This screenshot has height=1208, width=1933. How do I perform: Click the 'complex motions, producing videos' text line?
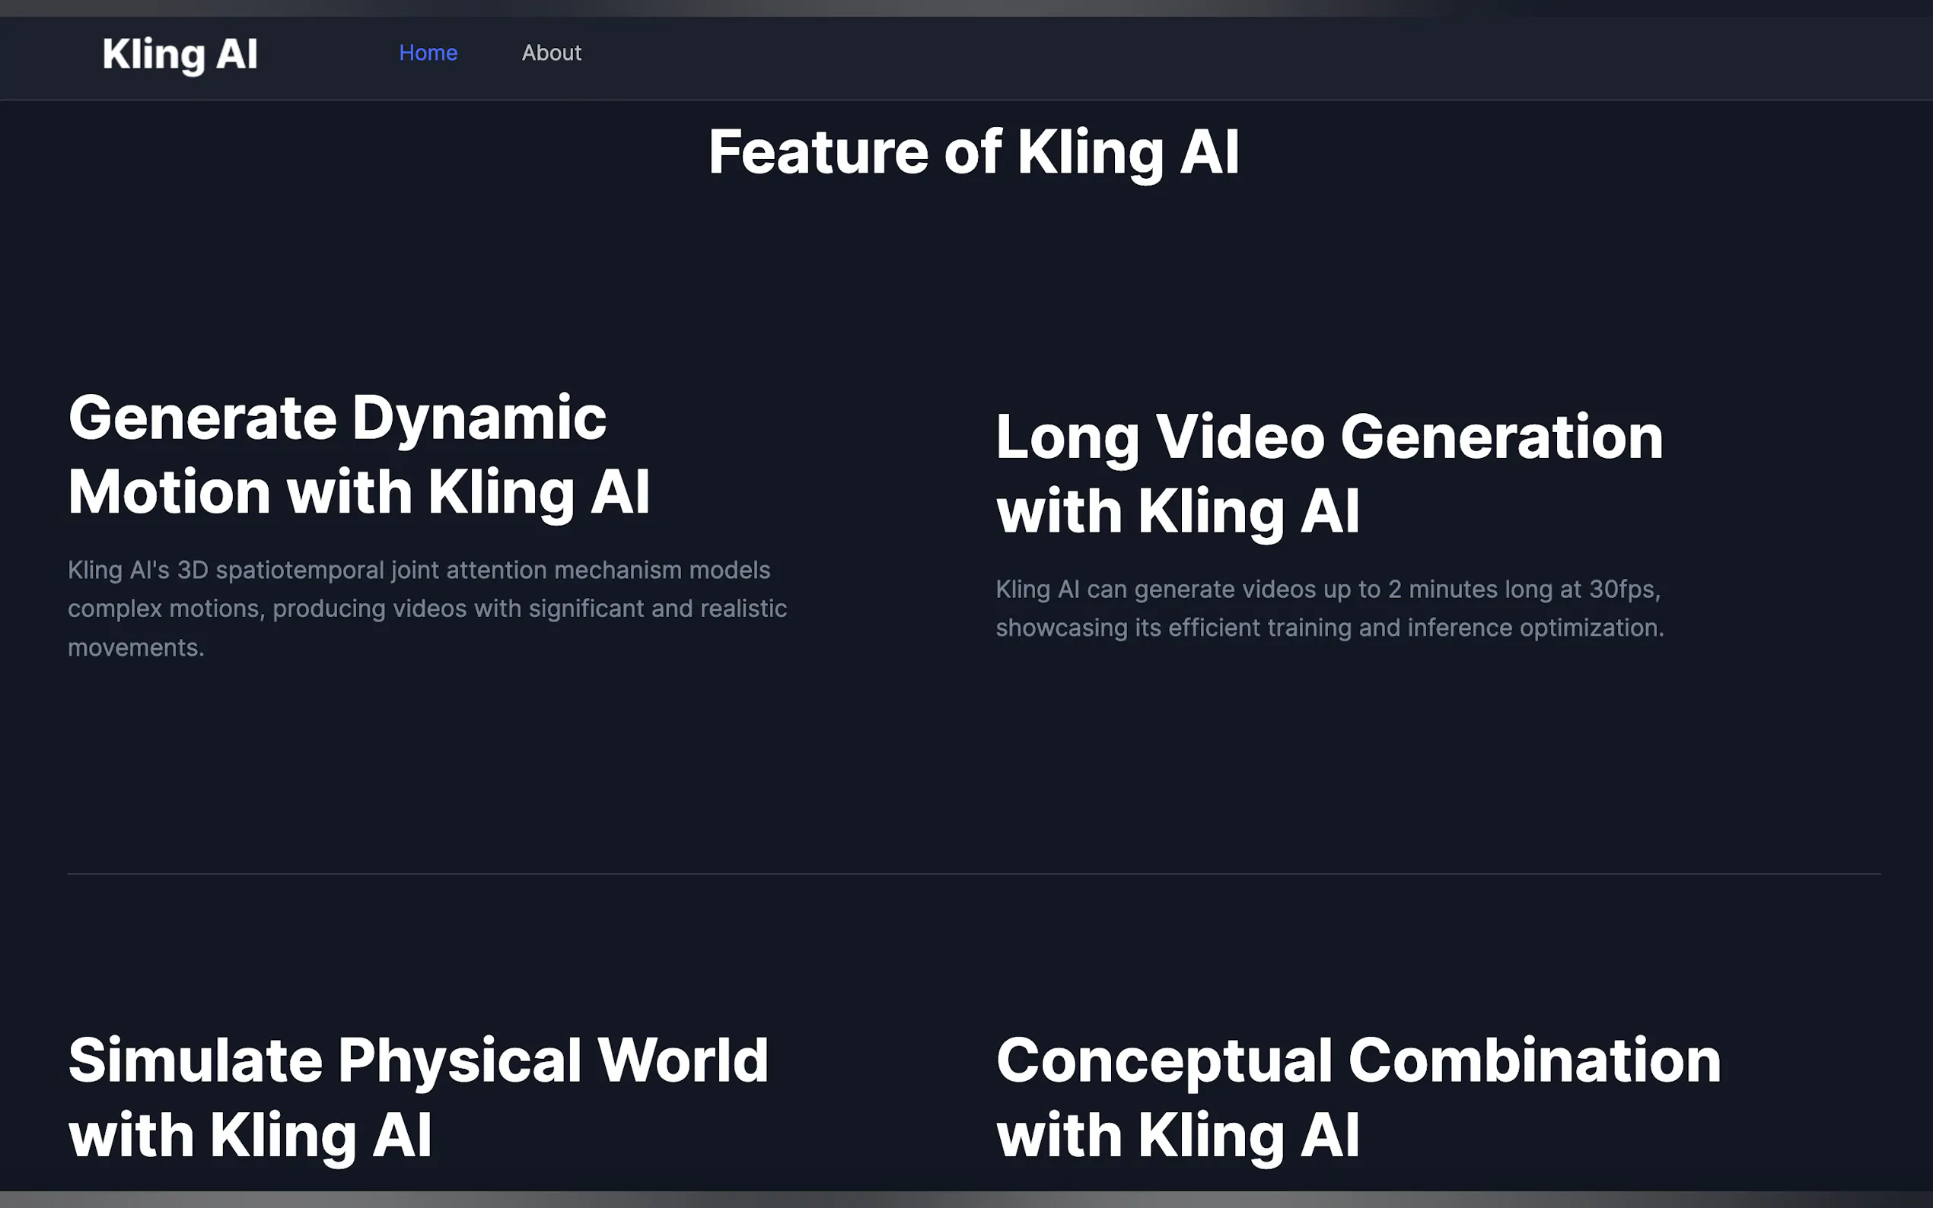coord(427,609)
